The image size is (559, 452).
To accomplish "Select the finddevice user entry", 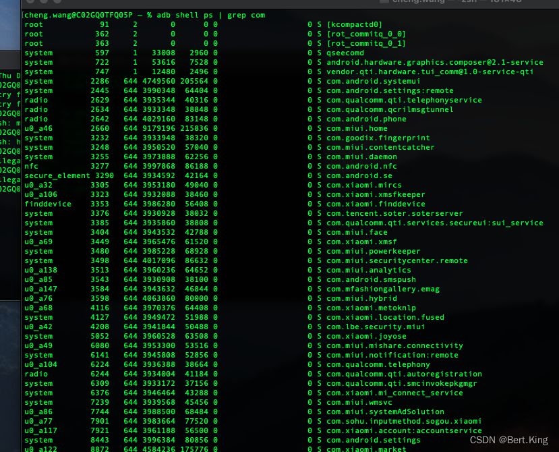I will [48, 204].
